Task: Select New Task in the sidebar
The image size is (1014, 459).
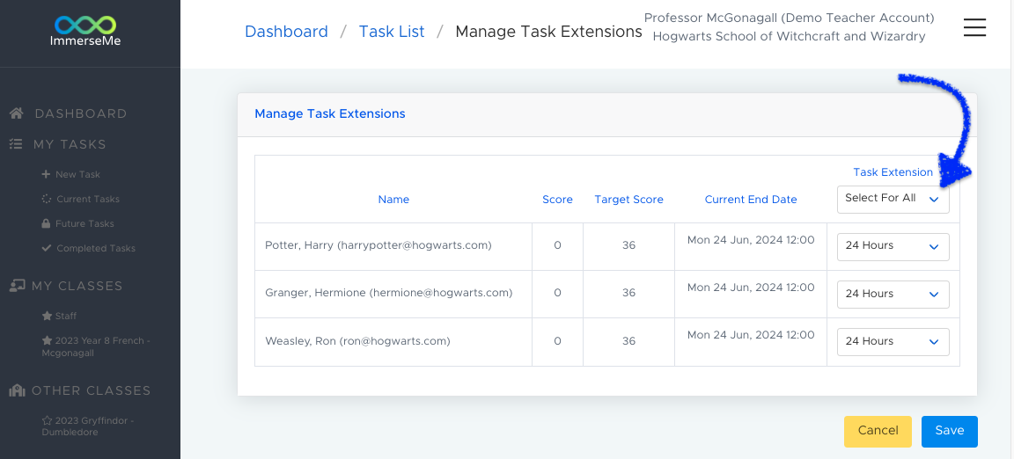Action: point(77,175)
